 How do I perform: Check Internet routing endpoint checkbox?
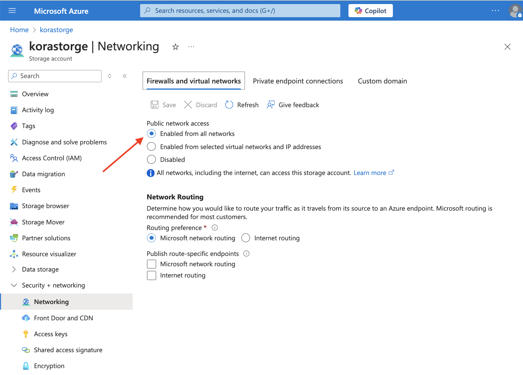(151, 275)
